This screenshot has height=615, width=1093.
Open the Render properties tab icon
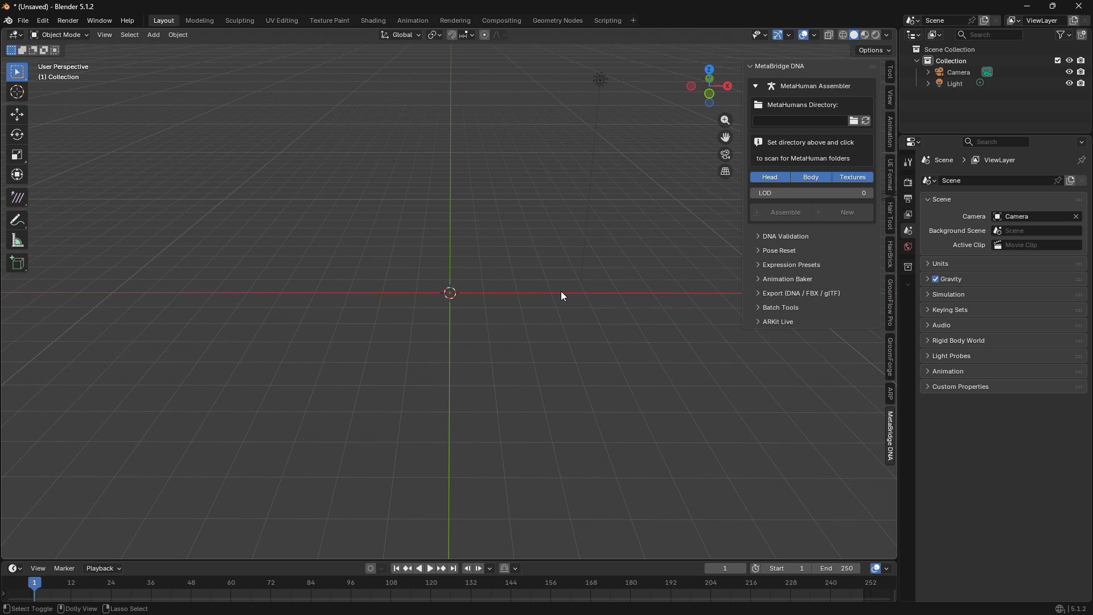click(908, 183)
